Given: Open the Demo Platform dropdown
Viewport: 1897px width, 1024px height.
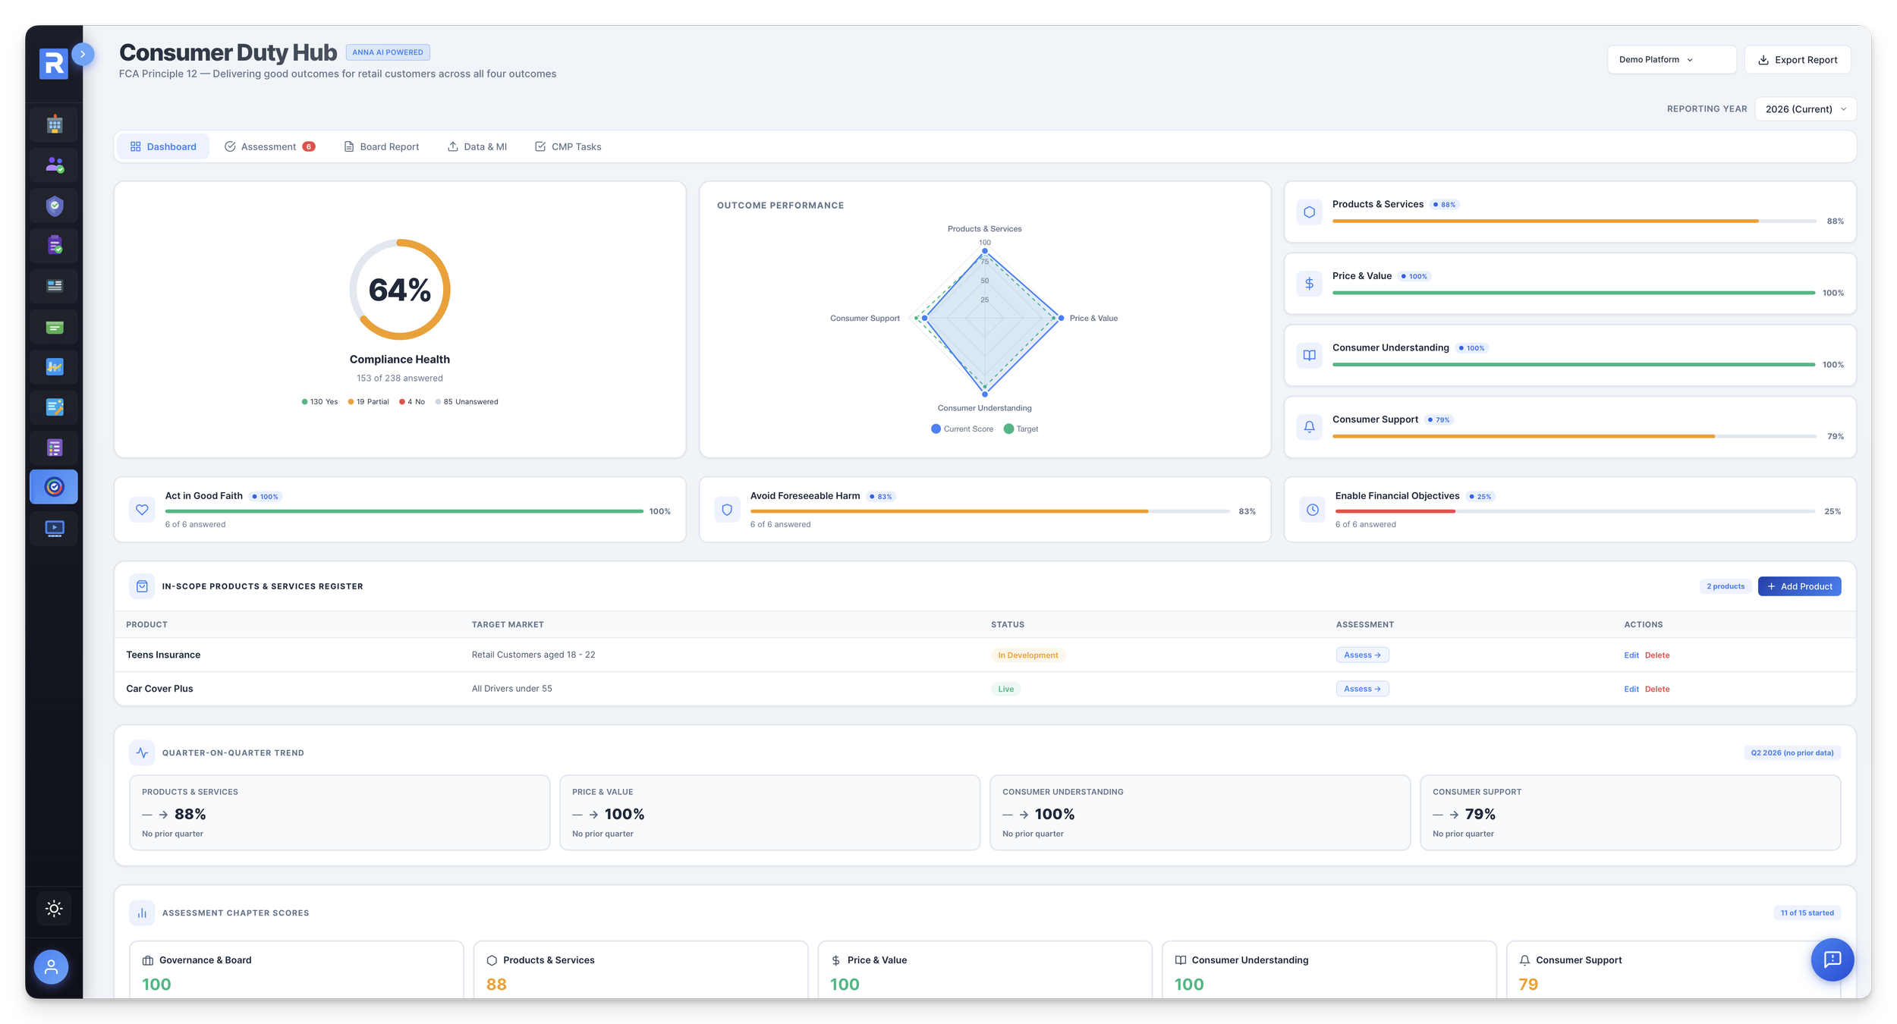Looking at the screenshot, I should (1672, 59).
